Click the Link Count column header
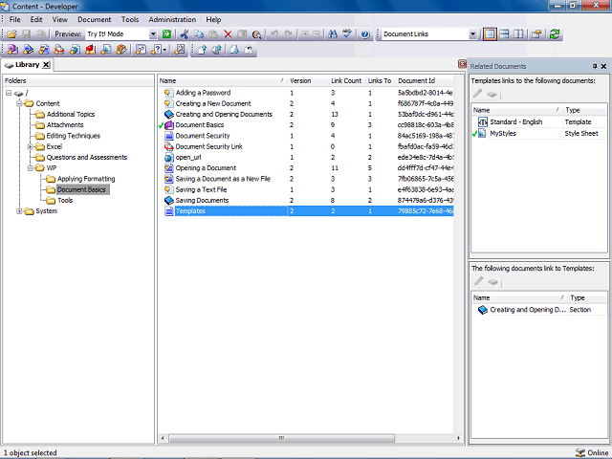This screenshot has width=612, height=459. tap(346, 80)
